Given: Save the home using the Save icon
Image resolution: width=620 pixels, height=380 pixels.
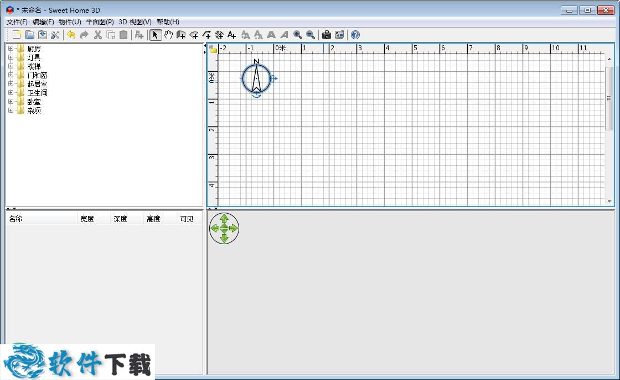Looking at the screenshot, I should [42, 35].
